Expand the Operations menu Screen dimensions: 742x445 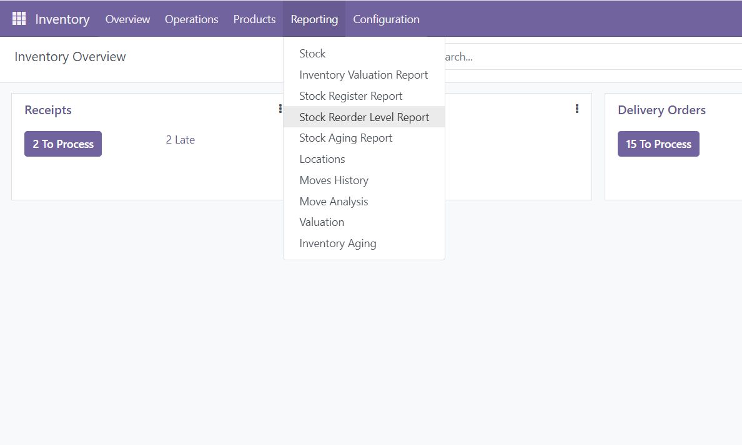191,19
